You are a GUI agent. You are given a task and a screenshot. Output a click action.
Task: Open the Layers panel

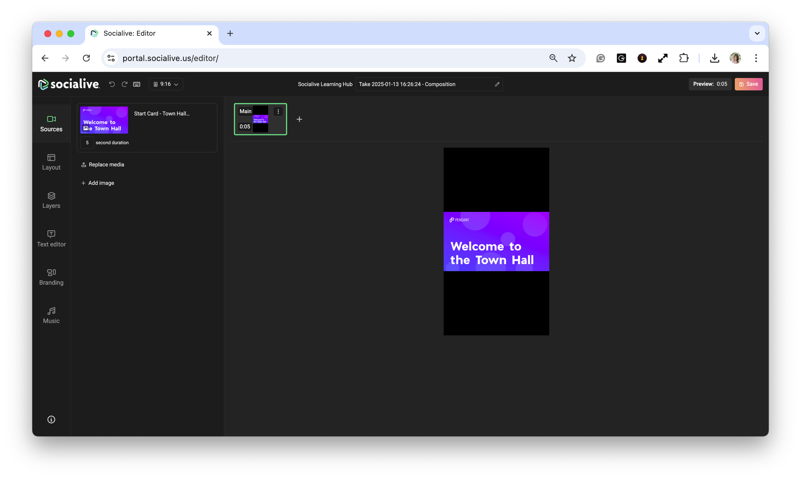[x=51, y=200]
